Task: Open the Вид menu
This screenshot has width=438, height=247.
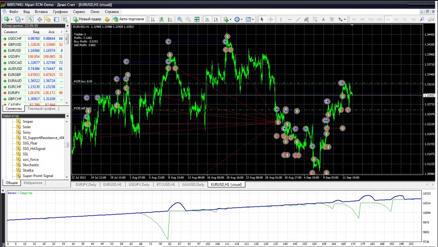Action: 27,12
